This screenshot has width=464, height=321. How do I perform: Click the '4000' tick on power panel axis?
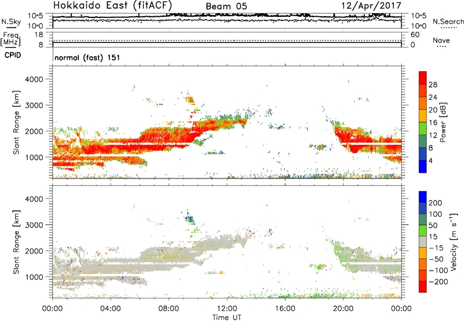[34, 79]
